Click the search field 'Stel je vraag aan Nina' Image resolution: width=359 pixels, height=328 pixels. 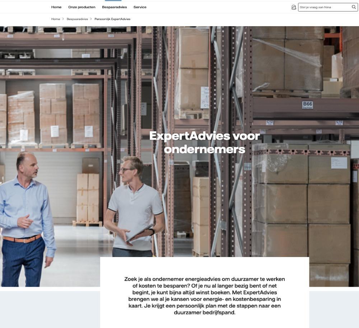click(x=323, y=7)
